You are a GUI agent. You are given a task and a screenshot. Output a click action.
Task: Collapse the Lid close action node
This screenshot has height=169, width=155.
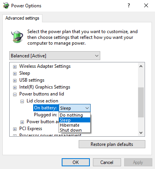(x=22, y=102)
